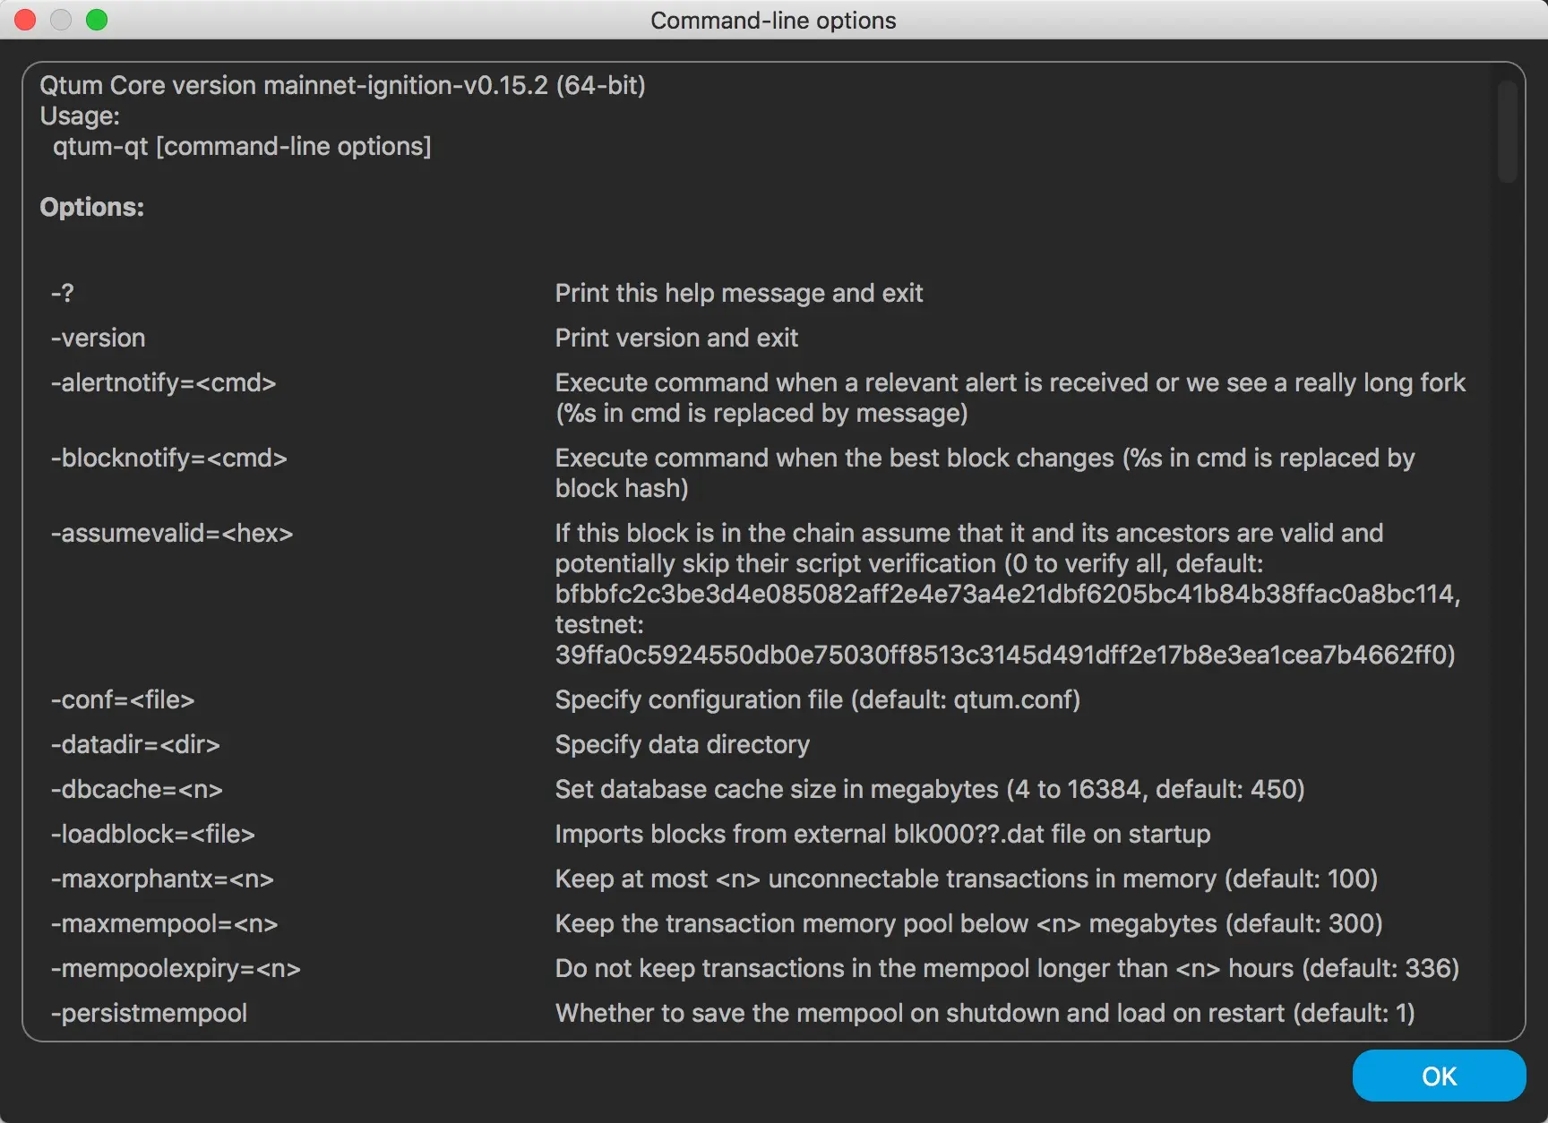This screenshot has height=1123, width=1548.
Task: Select the -loadblock=<file> option entry
Action: pyautogui.click(x=153, y=834)
